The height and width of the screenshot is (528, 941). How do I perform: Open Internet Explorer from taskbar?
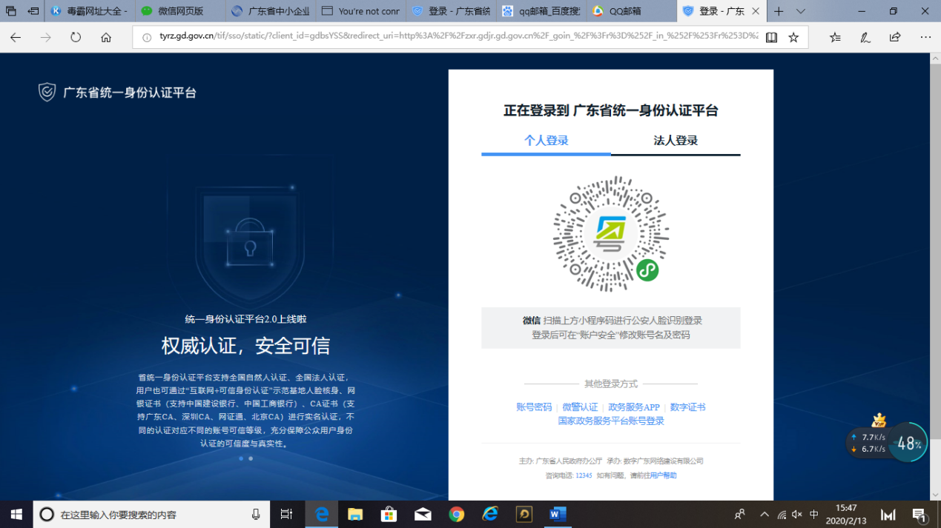(x=490, y=514)
